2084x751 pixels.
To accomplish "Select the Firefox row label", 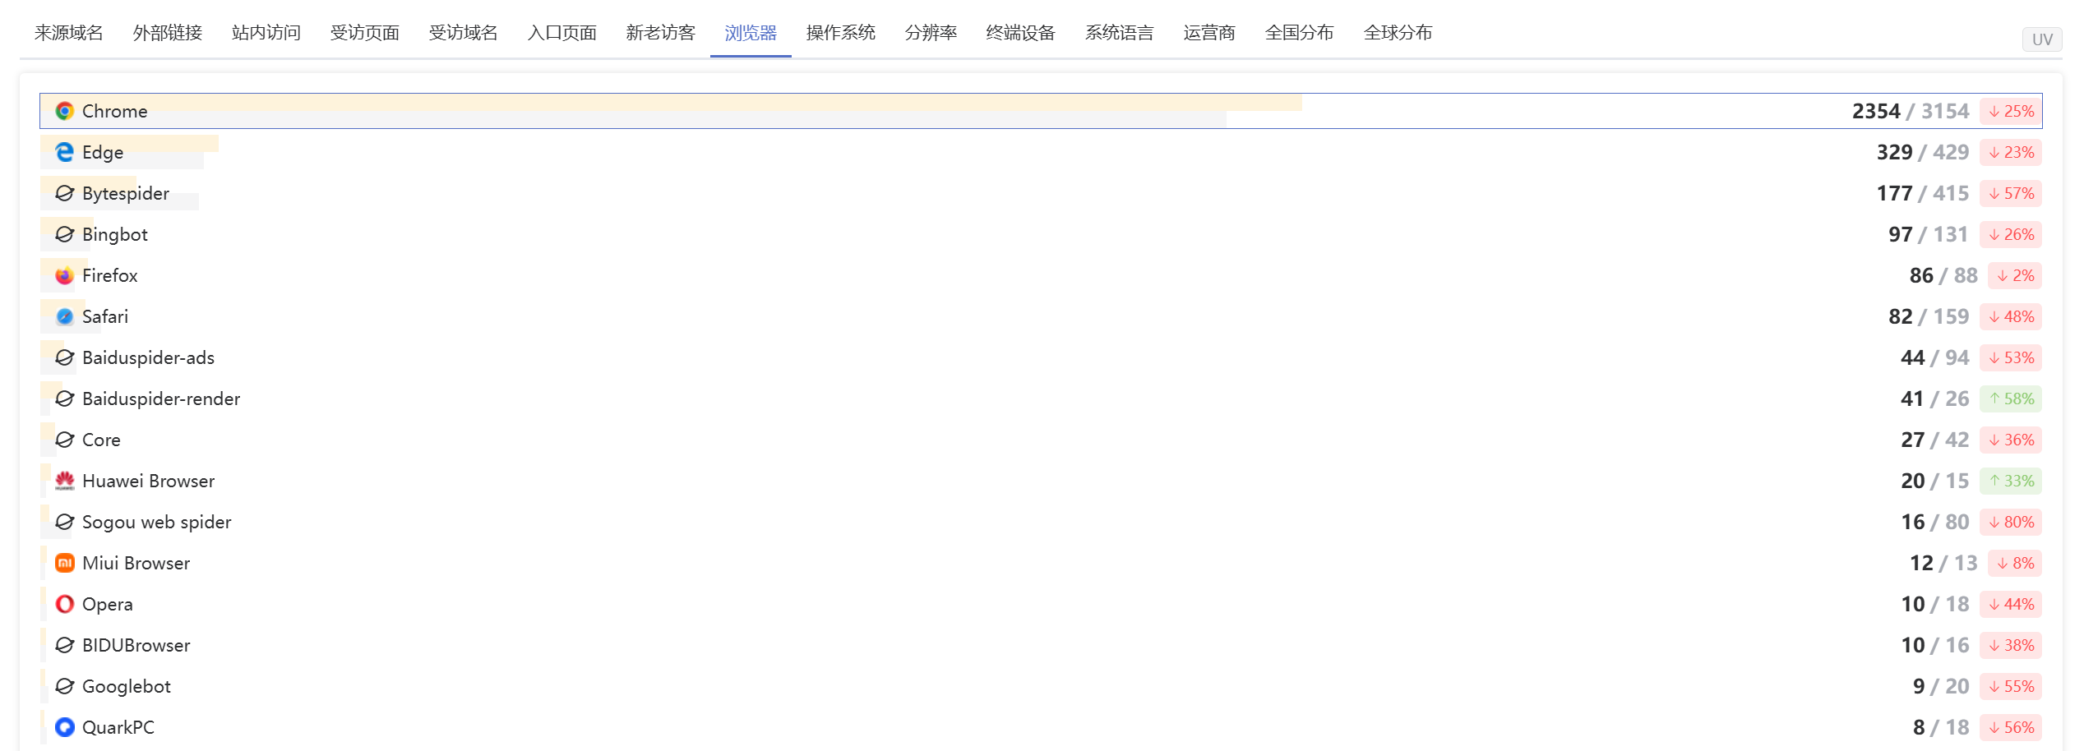I will [110, 275].
